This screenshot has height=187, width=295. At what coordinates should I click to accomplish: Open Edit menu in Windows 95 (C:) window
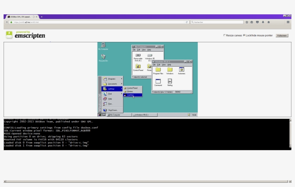[x=159, y=64]
